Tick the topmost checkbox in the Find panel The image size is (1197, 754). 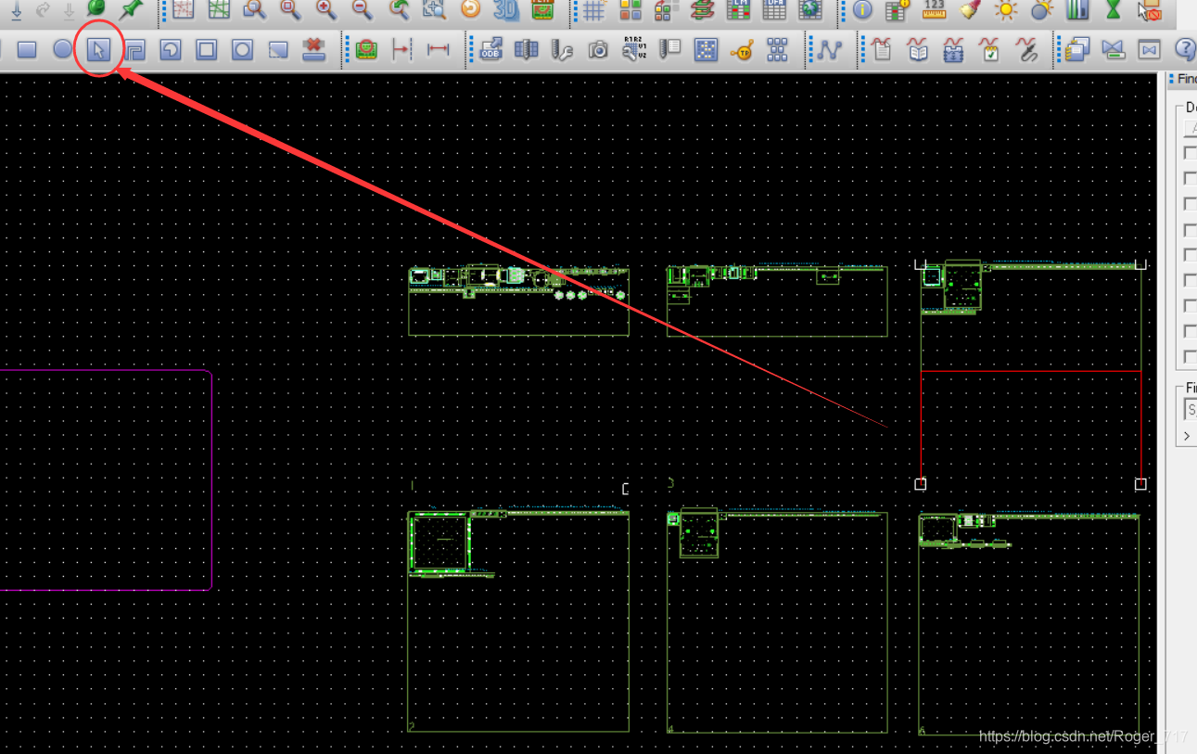pyautogui.click(x=1191, y=153)
